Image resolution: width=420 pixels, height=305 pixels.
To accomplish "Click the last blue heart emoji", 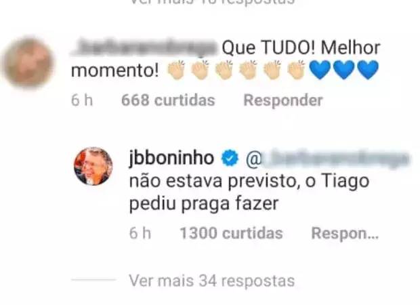I will tap(368, 70).
